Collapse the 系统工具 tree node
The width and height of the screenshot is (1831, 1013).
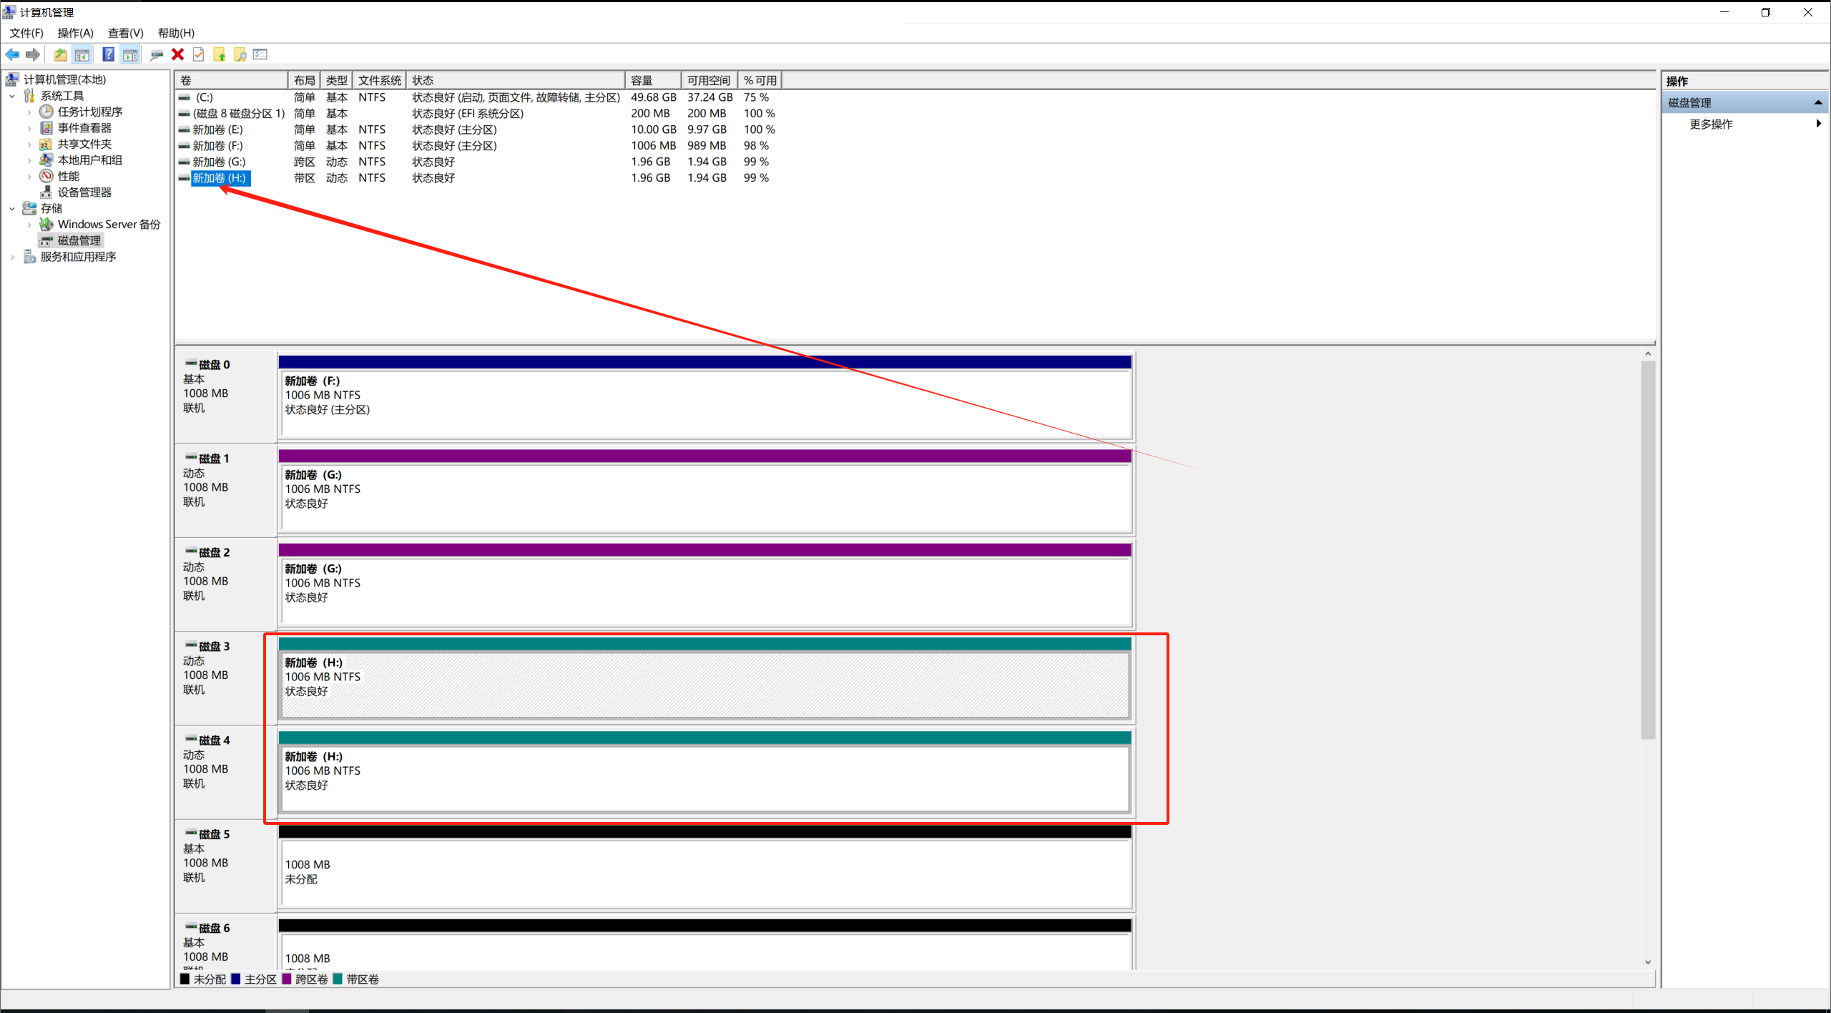pos(12,96)
